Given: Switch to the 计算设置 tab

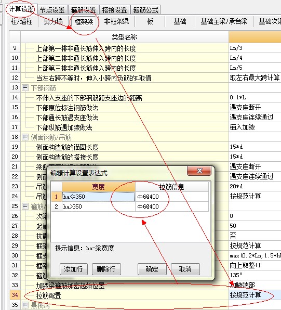Looking at the screenshot, I should pyautogui.click(x=21, y=9).
